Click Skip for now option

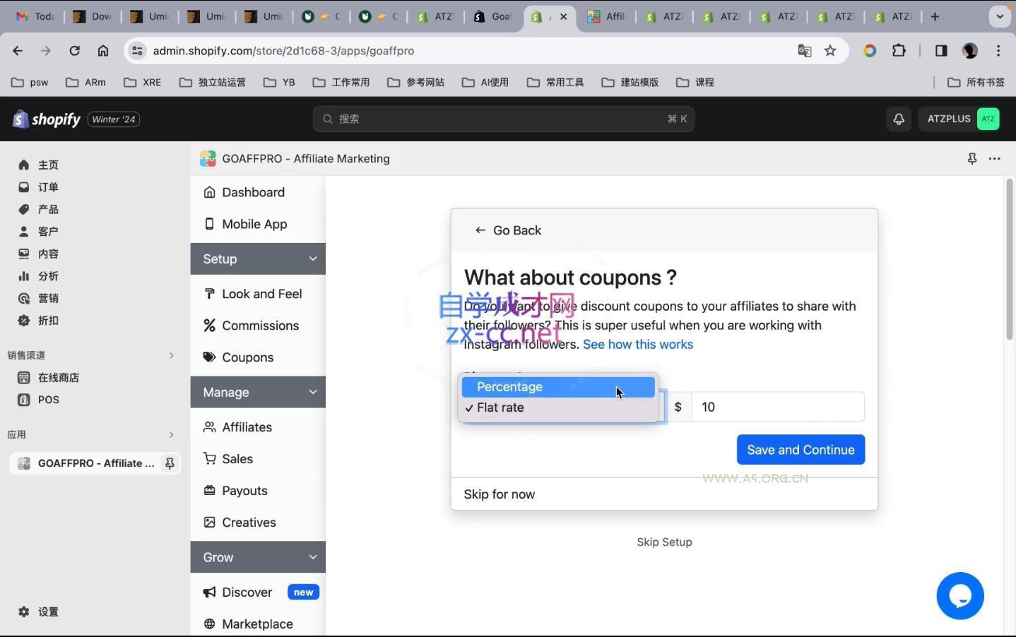click(x=499, y=494)
